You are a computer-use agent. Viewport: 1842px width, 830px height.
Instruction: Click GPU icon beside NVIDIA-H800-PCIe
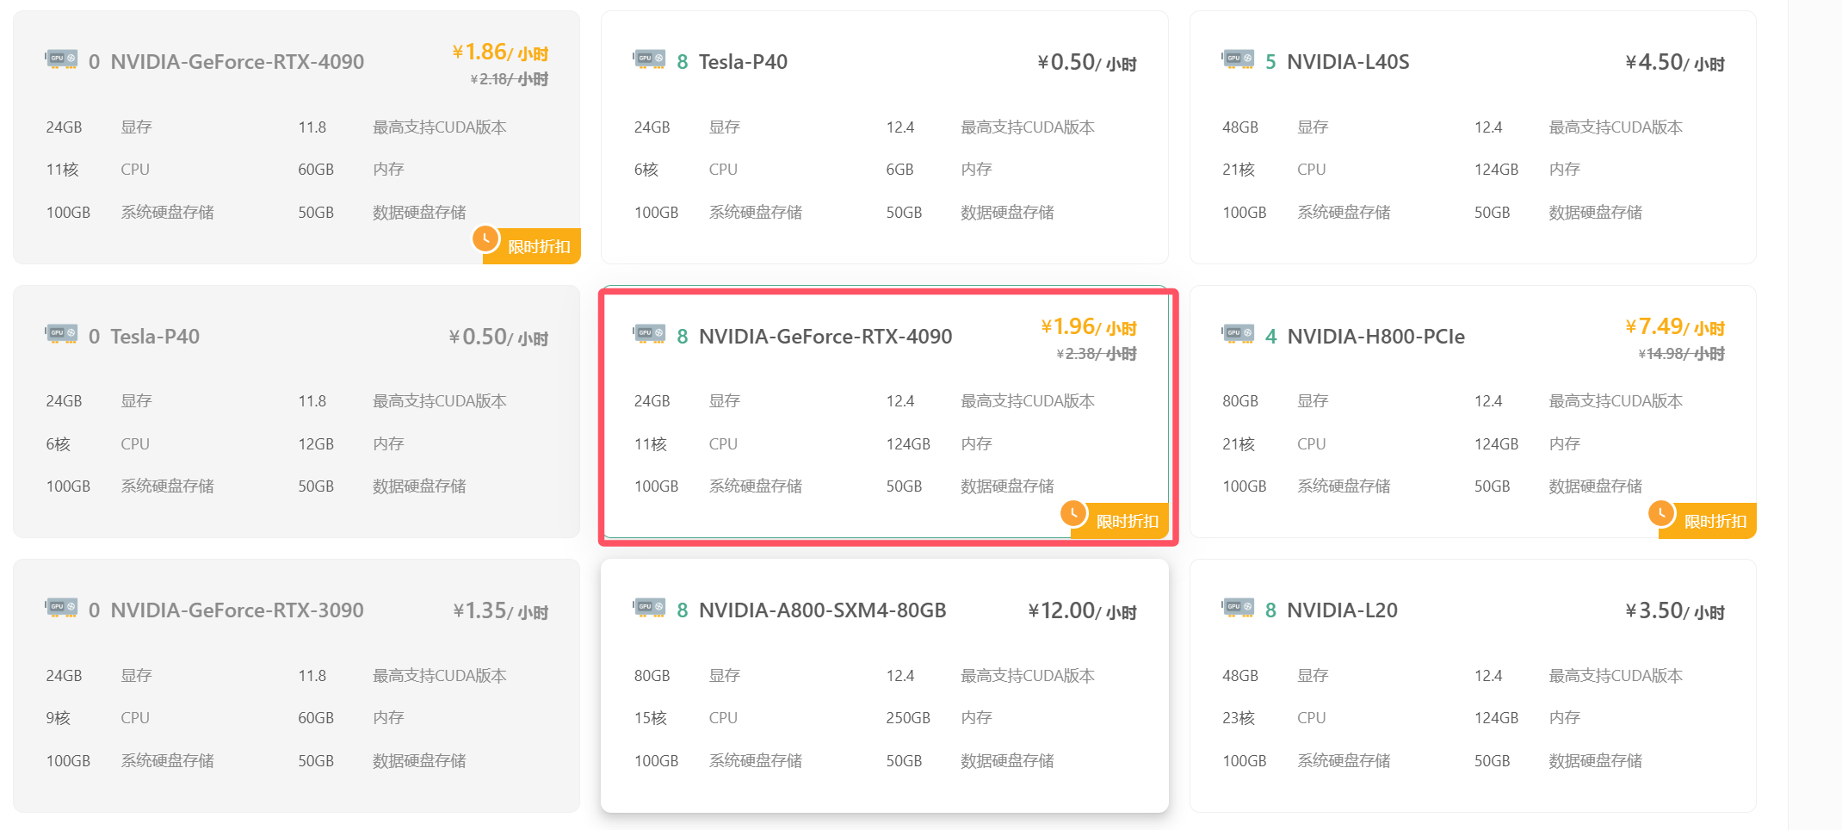click(1238, 334)
